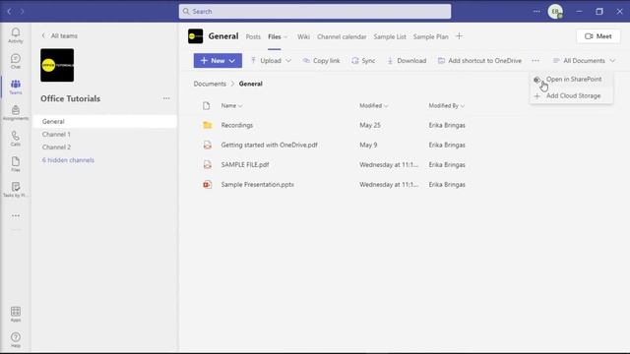Screen dimensions: 630x354
Task: Click in the Search box
Action: [315, 12]
